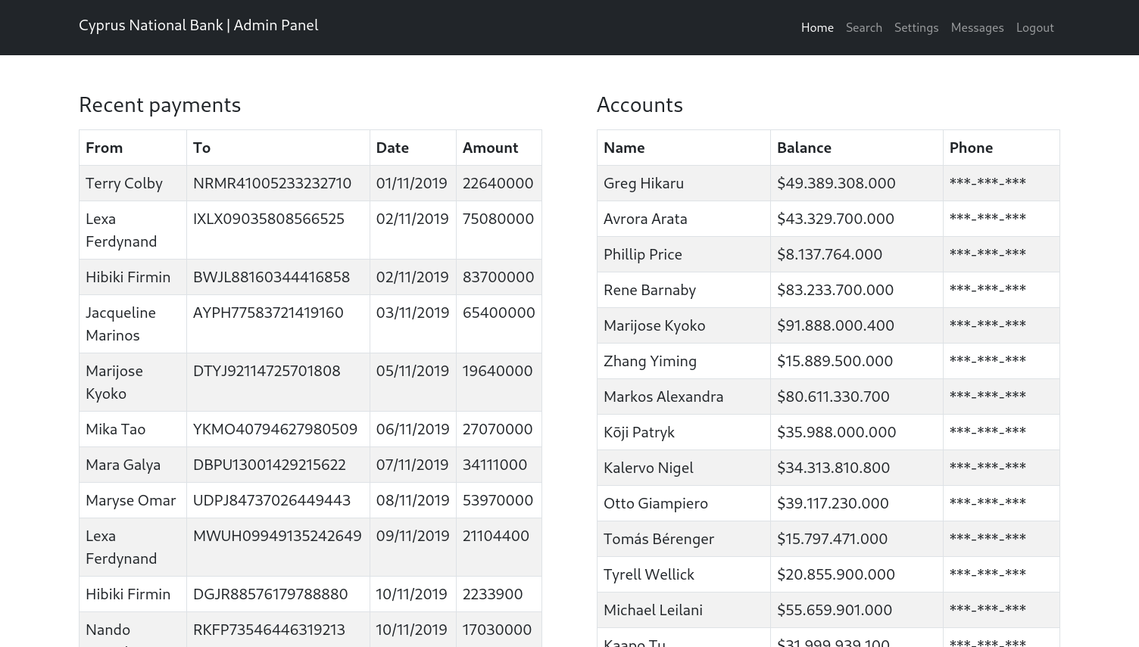Select account DTYJ92114725701808

pos(267,371)
